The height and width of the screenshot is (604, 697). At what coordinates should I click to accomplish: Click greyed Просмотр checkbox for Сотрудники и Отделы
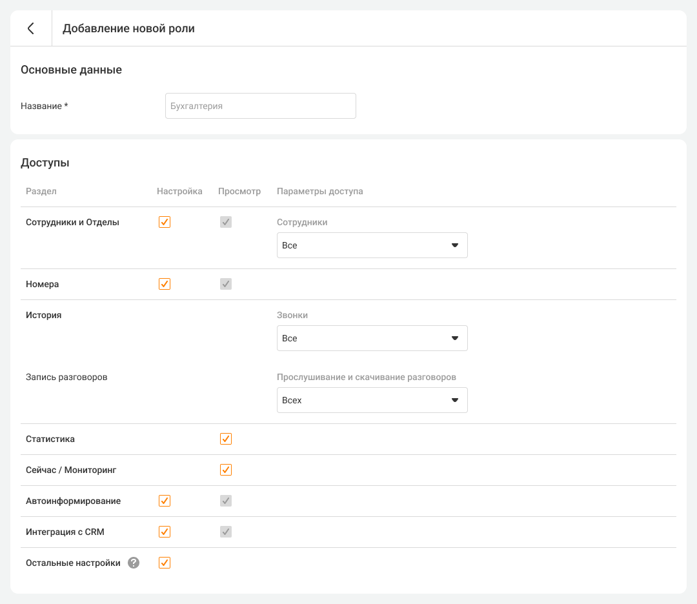pos(226,222)
